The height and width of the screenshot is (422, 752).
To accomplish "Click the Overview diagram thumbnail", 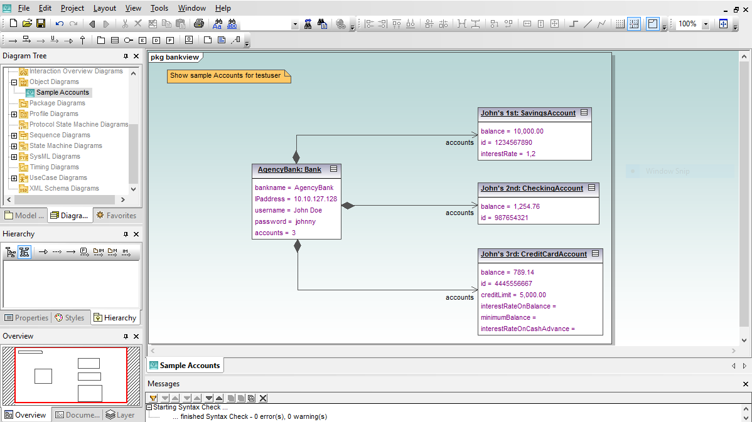I will (x=71, y=376).
